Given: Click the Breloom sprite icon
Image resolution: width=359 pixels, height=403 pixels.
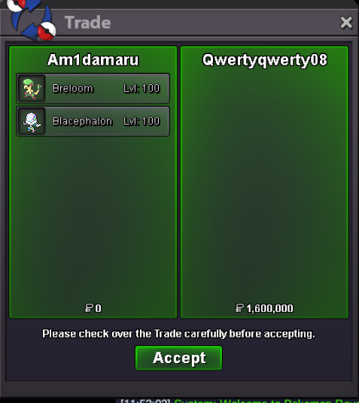Looking at the screenshot, I should (32, 89).
